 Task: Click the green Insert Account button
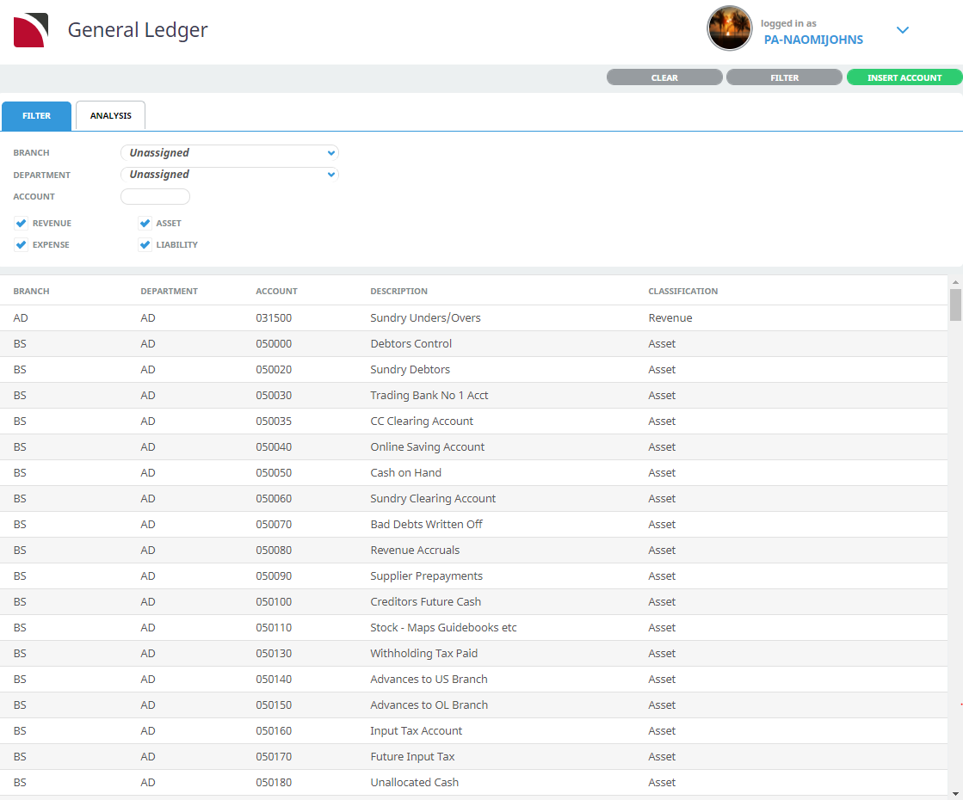pos(904,77)
